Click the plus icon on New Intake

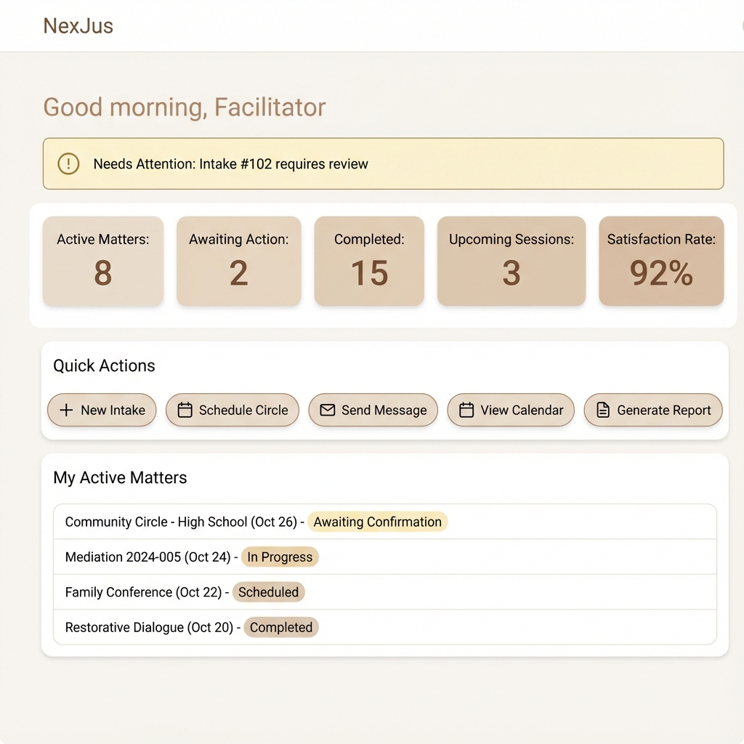66,410
